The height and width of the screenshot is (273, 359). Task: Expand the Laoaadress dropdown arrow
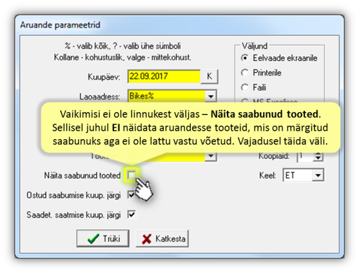211,96
